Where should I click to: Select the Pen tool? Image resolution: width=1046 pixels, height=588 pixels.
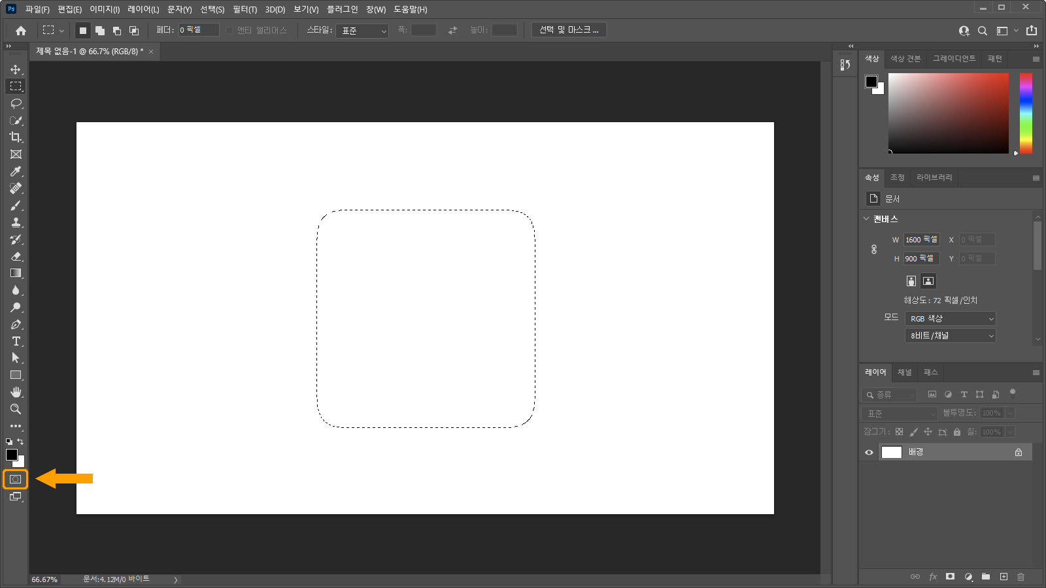click(x=16, y=324)
